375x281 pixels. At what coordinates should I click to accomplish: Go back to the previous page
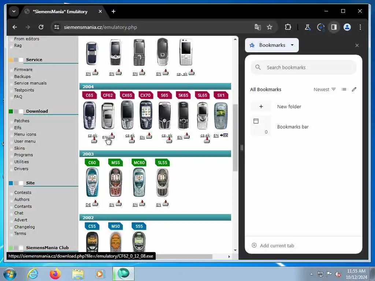point(15,27)
